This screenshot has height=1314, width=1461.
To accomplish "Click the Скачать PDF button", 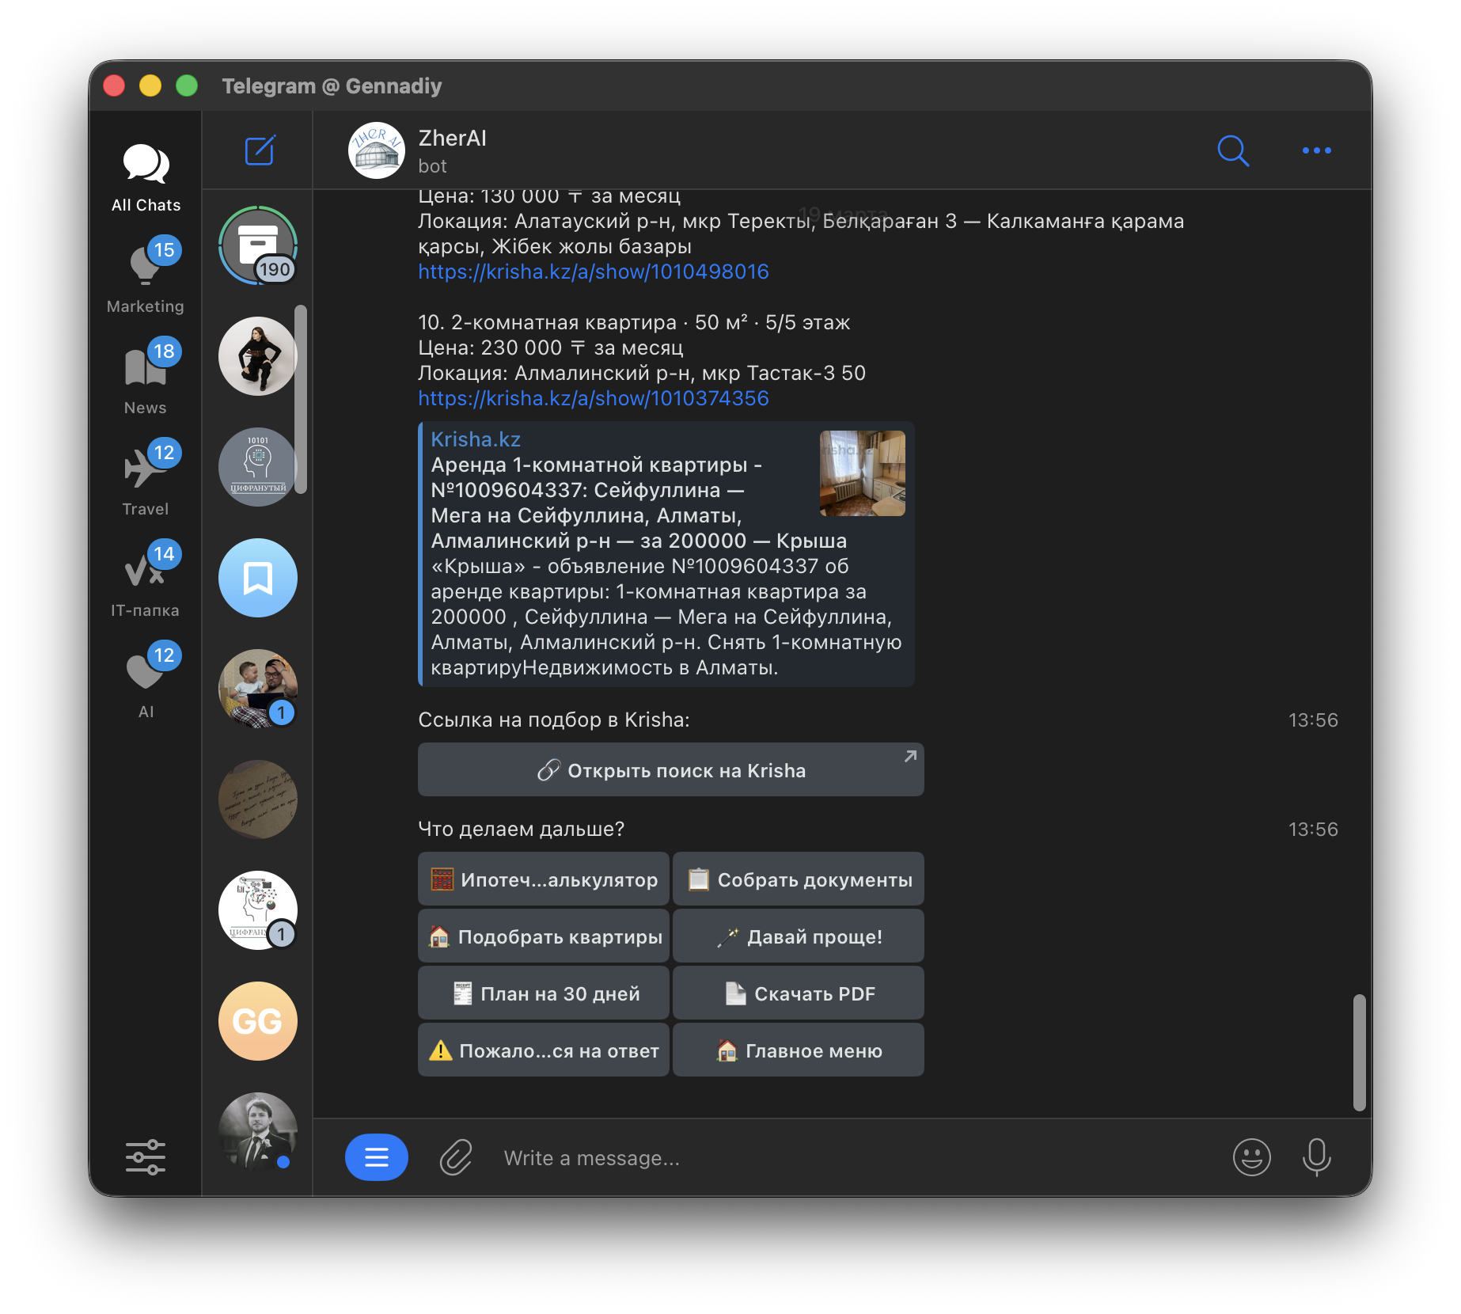I will click(x=799, y=993).
